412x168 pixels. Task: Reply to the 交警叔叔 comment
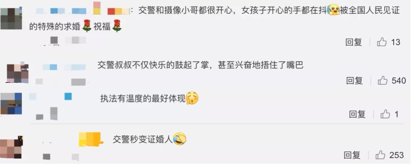[x=354, y=81]
